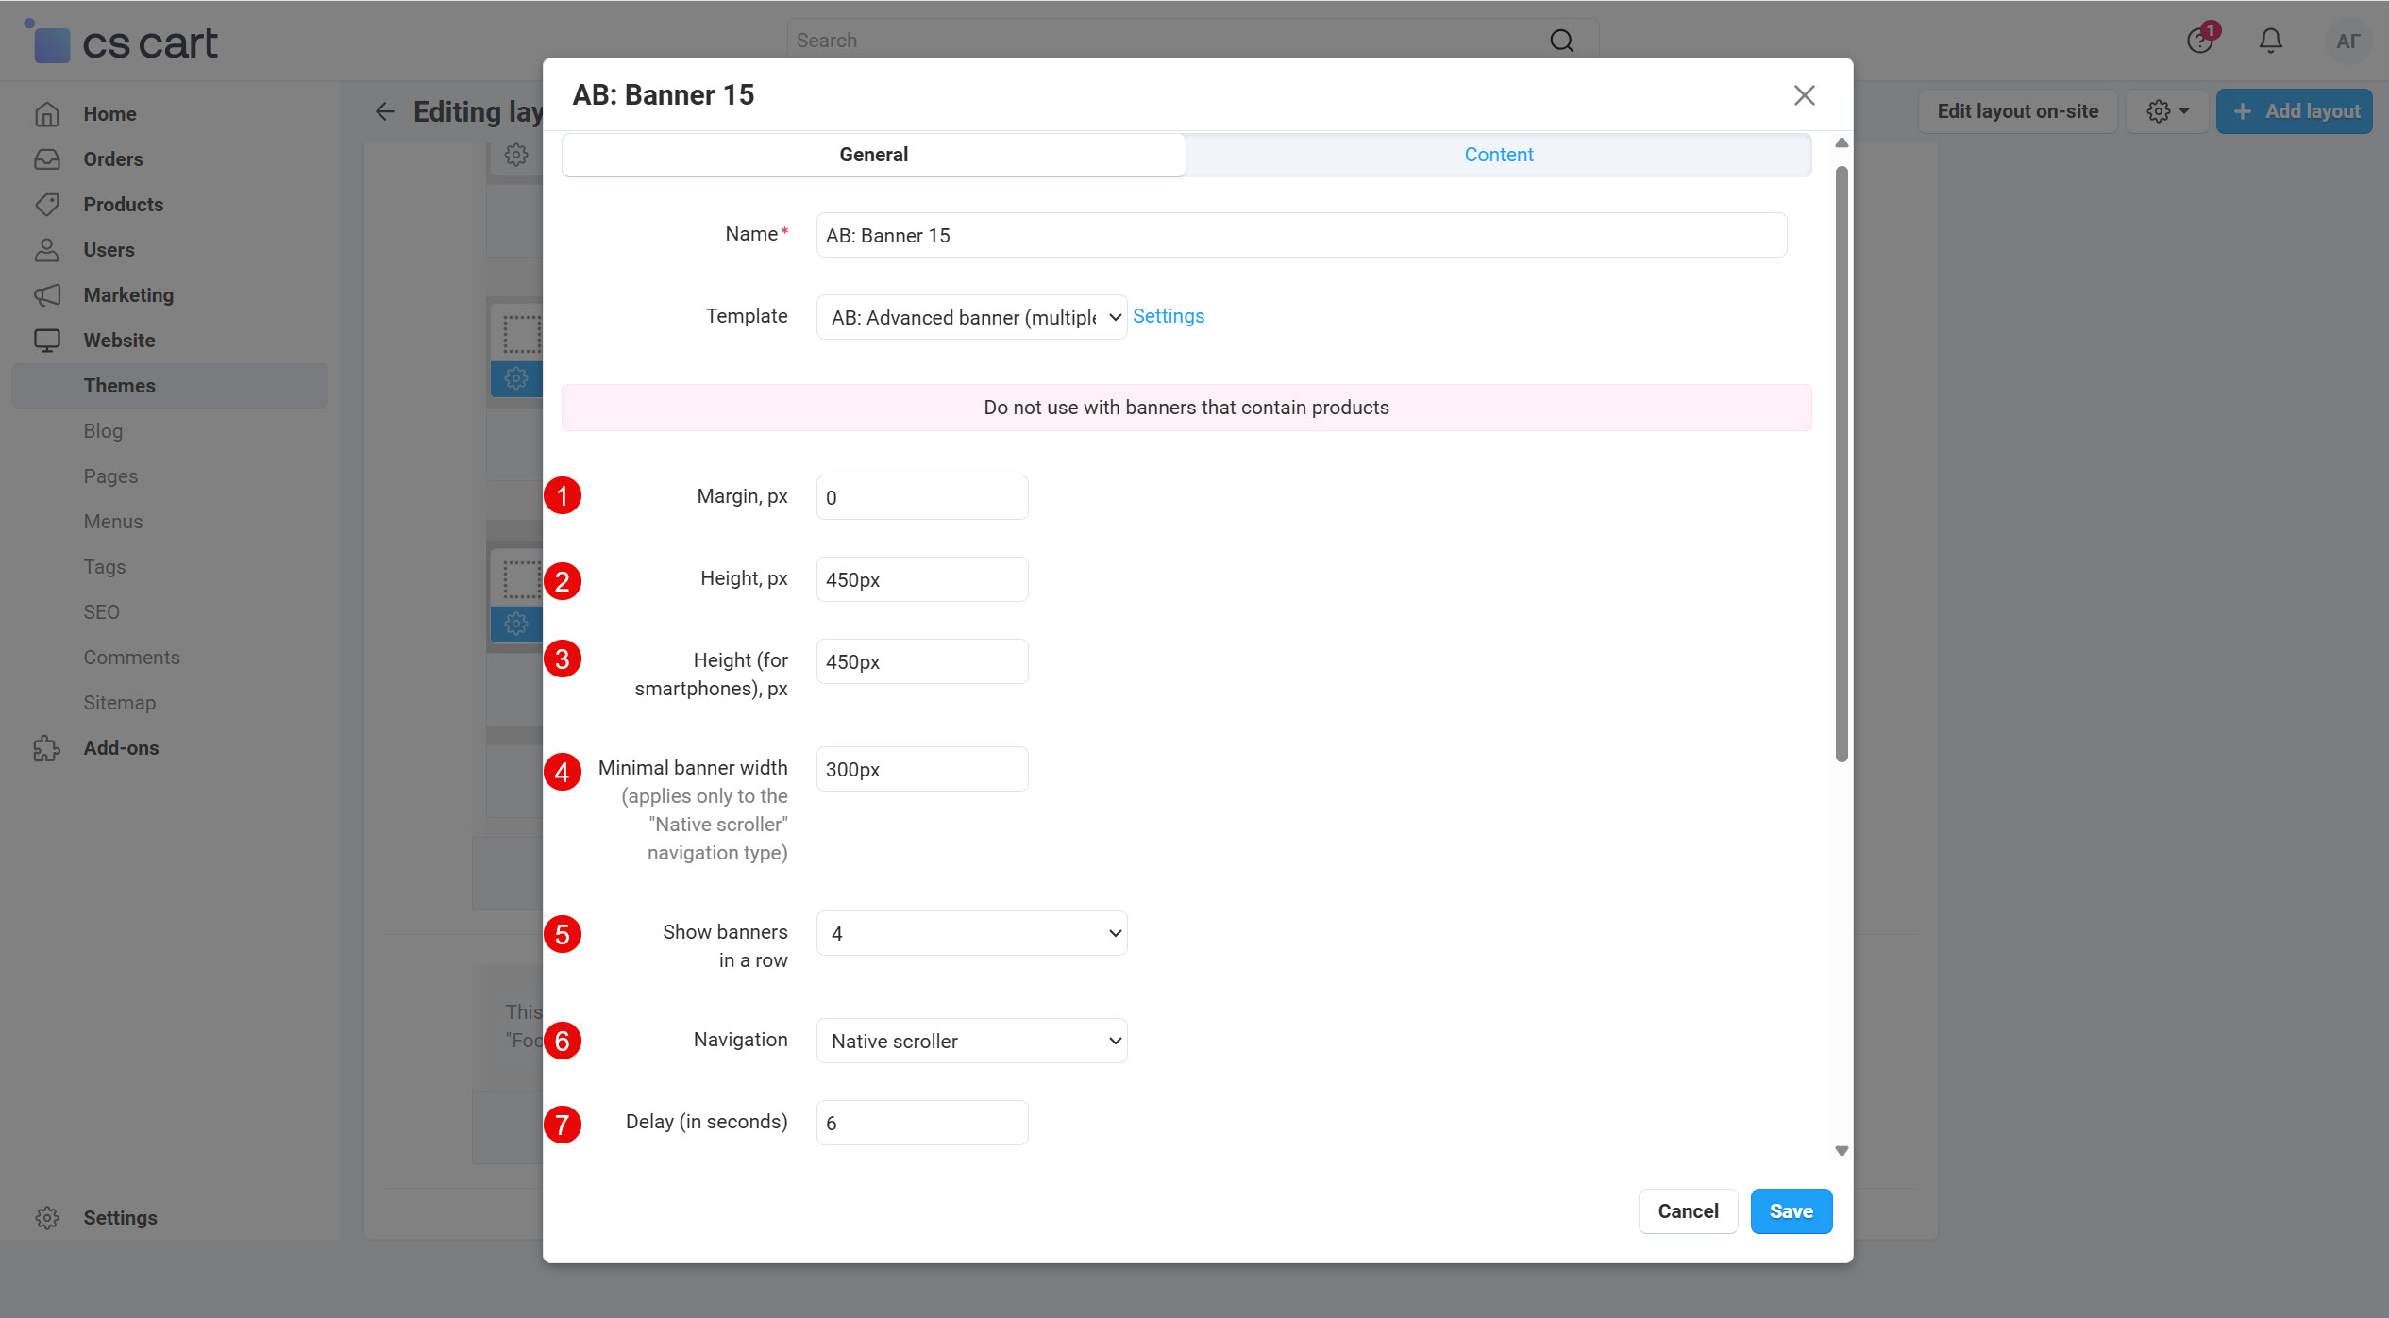This screenshot has width=2389, height=1318.
Task: Select the Orders icon in sidebar
Action: pos(46,158)
